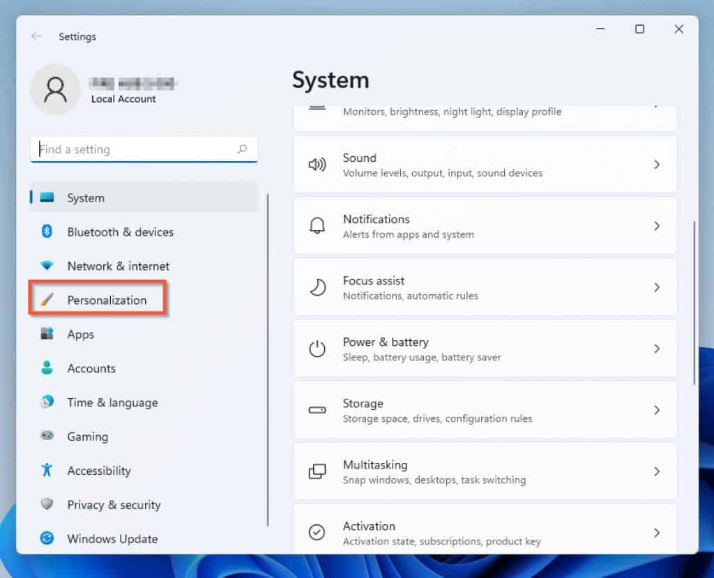Click the Multitasking windows icon
Image resolution: width=714 pixels, height=578 pixels.
[317, 471]
